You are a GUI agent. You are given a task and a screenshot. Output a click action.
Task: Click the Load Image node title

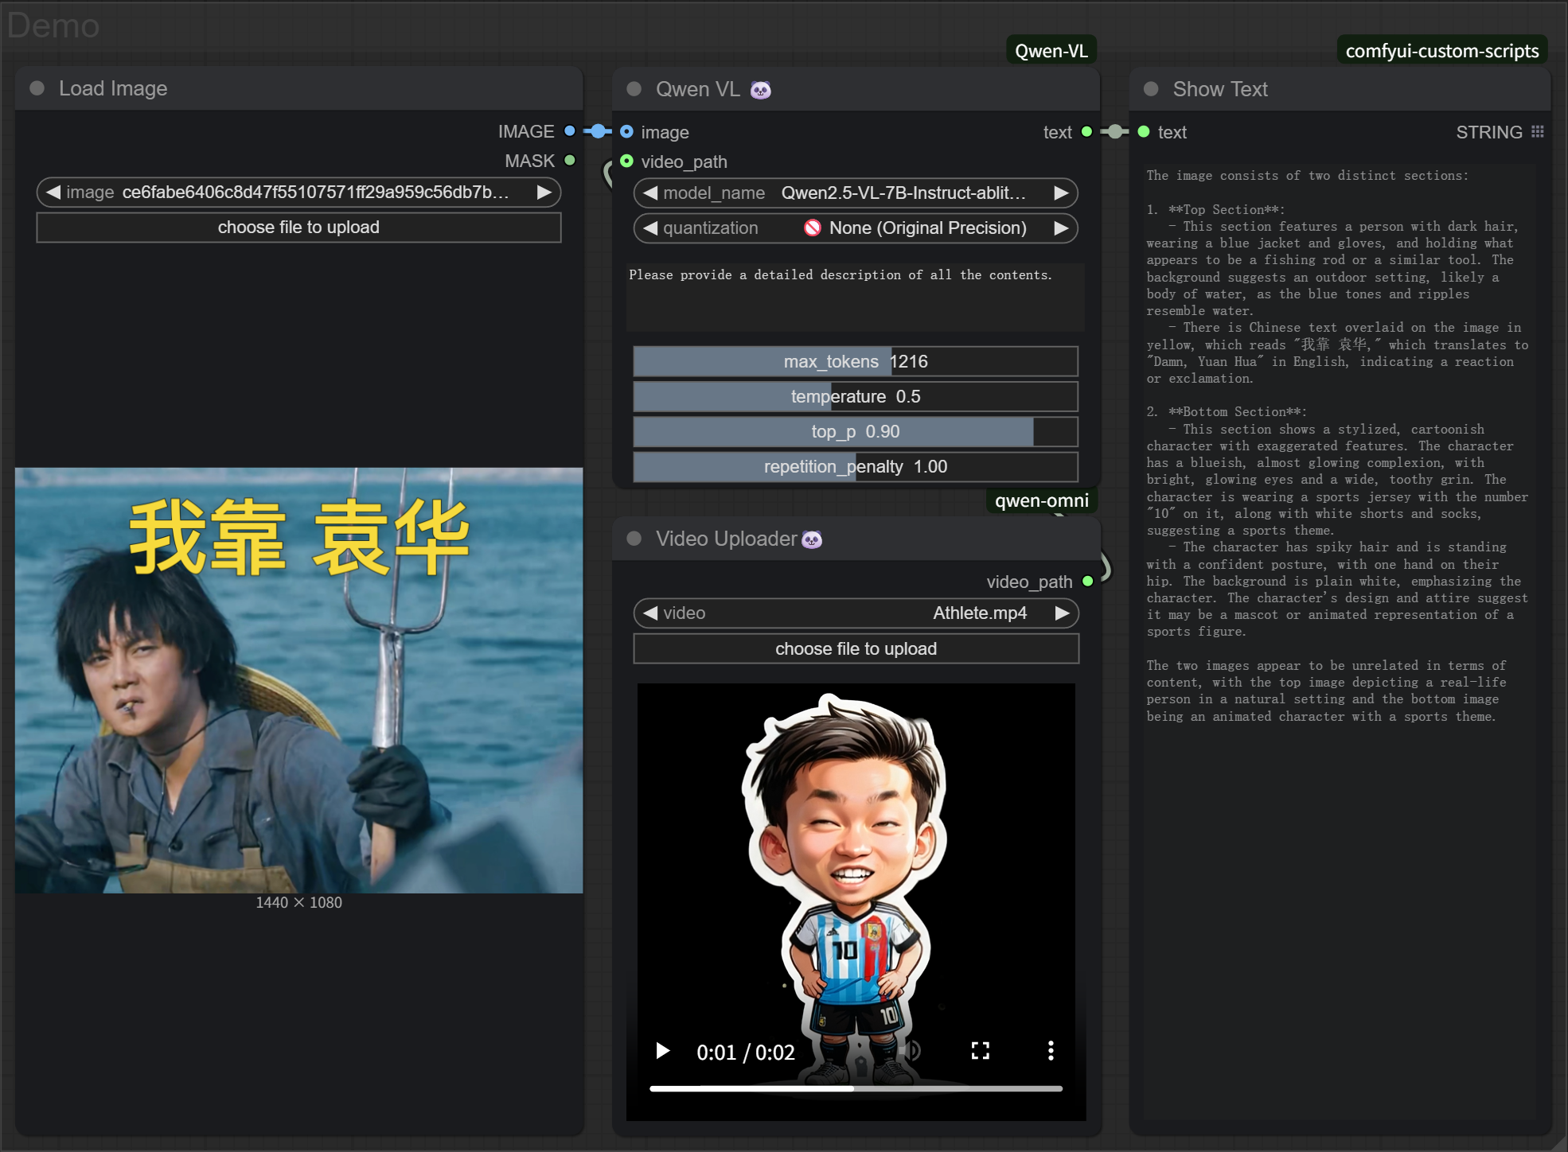[x=113, y=88]
